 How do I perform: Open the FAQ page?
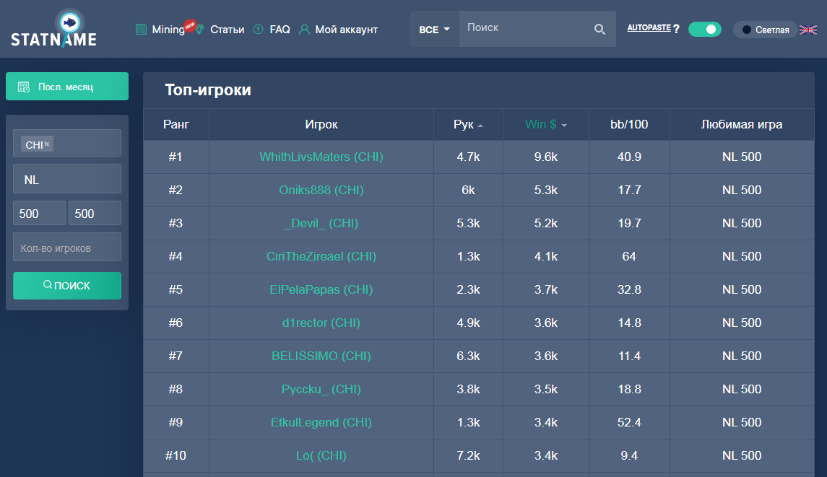280,30
